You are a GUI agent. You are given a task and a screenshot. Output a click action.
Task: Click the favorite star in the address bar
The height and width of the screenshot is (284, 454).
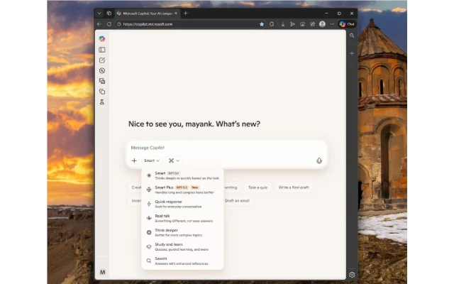261,24
